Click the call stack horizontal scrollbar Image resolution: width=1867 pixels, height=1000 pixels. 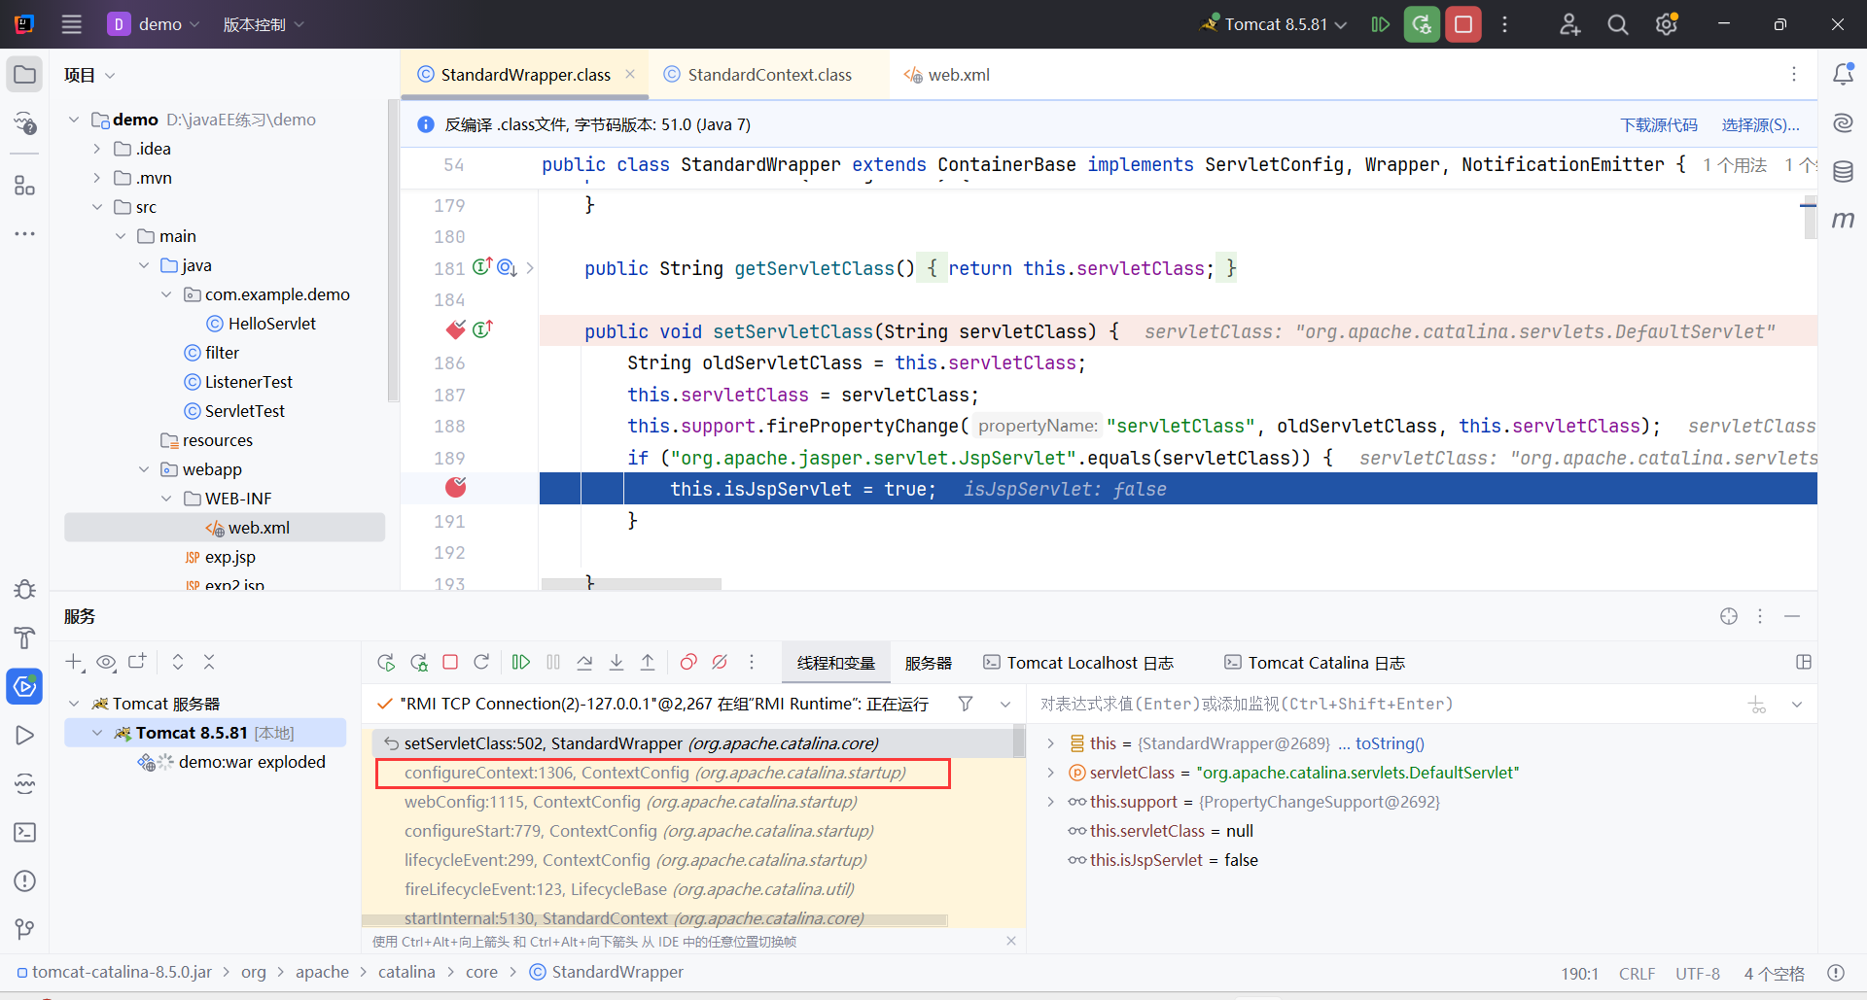653,919
